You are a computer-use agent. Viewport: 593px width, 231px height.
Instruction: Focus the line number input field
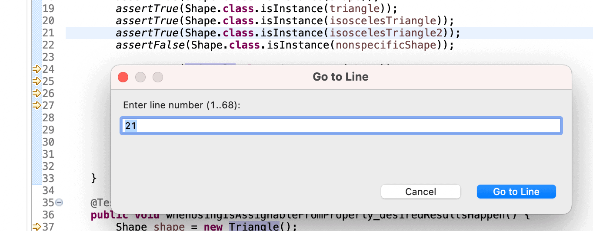point(341,126)
